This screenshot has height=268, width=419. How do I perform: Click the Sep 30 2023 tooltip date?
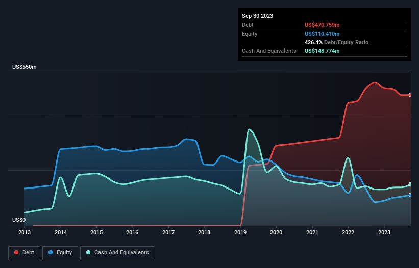click(257, 16)
